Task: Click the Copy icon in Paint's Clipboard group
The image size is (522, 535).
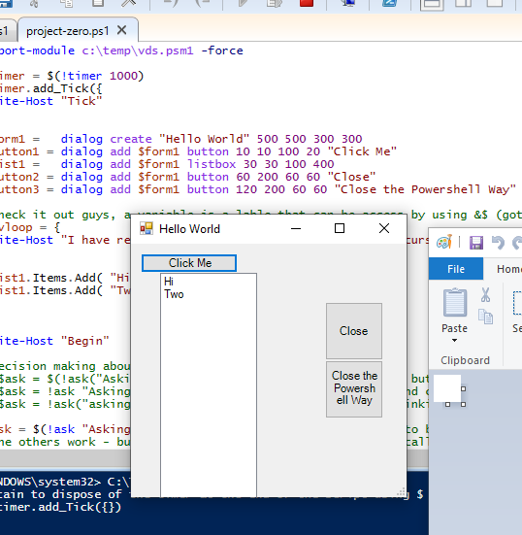Action: (x=485, y=317)
